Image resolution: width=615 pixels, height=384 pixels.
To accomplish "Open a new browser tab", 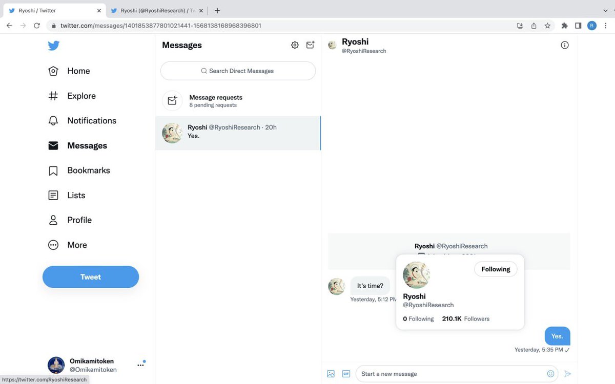I will tap(217, 11).
